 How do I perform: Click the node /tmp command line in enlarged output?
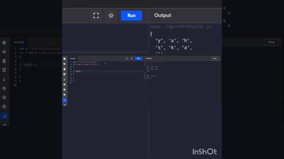(x=181, y=26)
